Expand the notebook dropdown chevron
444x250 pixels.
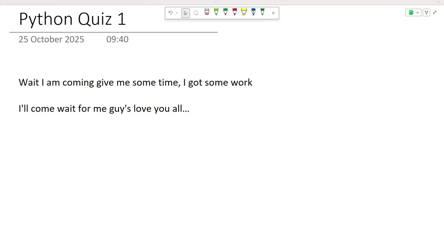pyautogui.click(x=418, y=12)
